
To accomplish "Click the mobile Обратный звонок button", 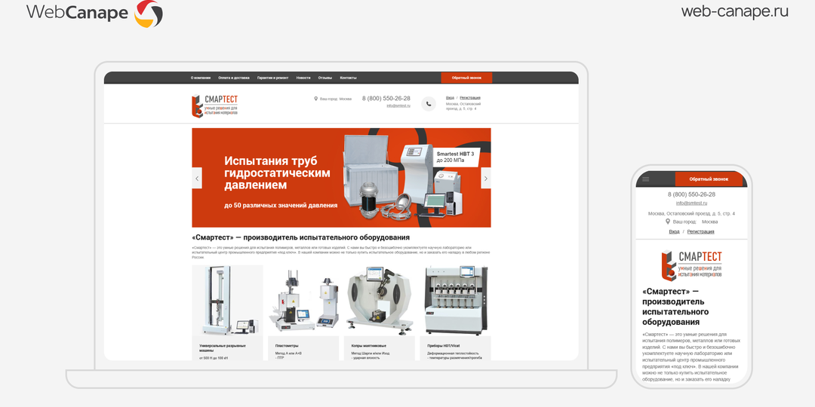I will click(x=709, y=179).
